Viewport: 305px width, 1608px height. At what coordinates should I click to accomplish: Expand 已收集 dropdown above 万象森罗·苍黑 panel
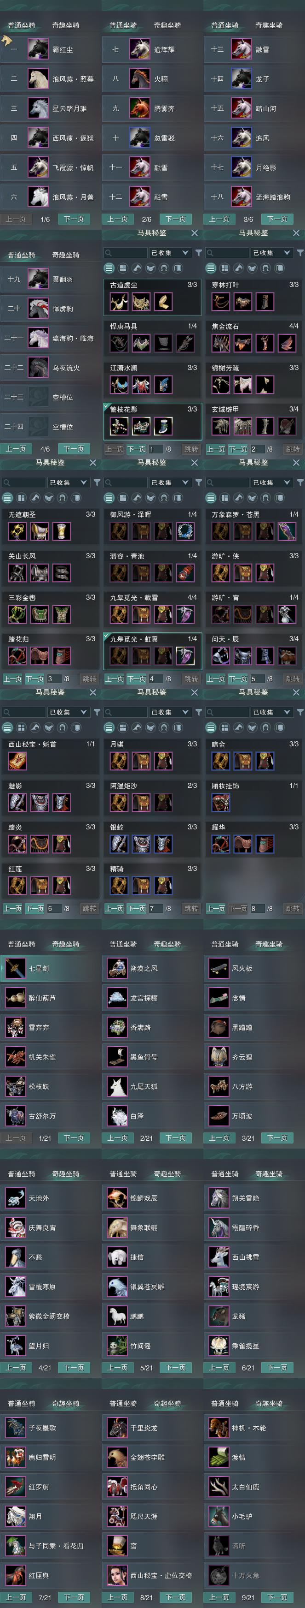271,482
